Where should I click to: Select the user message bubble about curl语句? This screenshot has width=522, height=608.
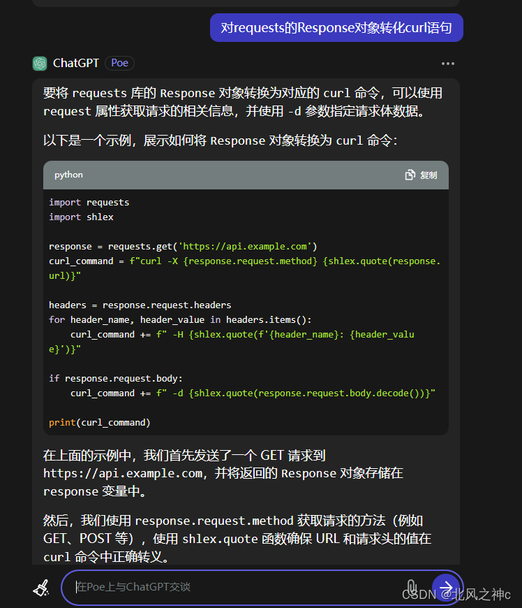pos(336,27)
